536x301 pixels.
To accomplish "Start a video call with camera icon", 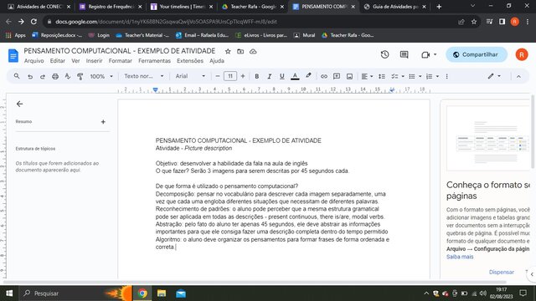I will coord(425,54).
